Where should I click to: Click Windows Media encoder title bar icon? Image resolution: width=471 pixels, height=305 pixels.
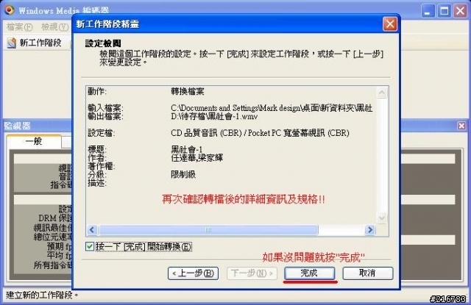[x=10, y=10]
